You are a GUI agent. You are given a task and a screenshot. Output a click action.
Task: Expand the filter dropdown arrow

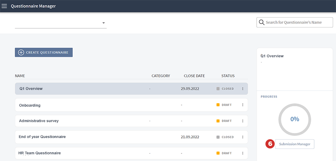point(103,23)
